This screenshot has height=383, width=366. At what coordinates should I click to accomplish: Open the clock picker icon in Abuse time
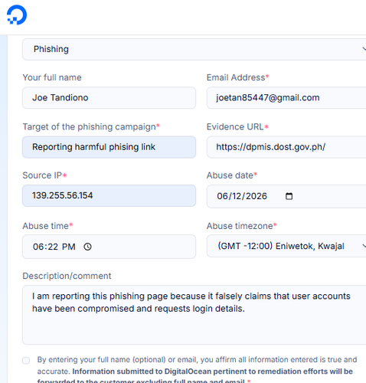coord(87,247)
